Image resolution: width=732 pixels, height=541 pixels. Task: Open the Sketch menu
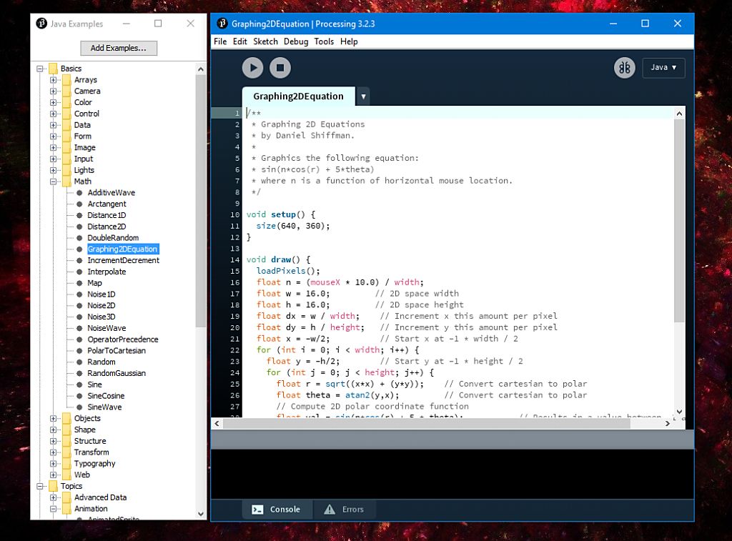[x=265, y=41]
